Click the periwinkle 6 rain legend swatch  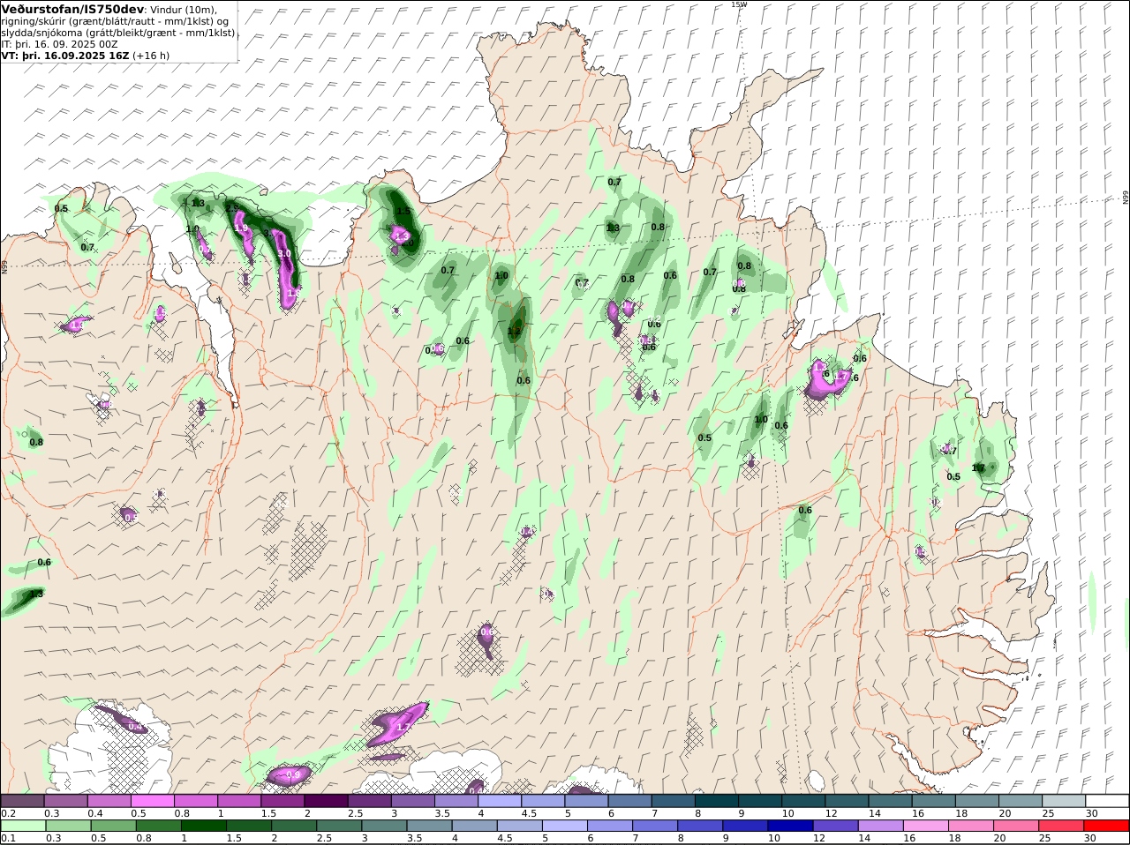[x=610, y=826]
